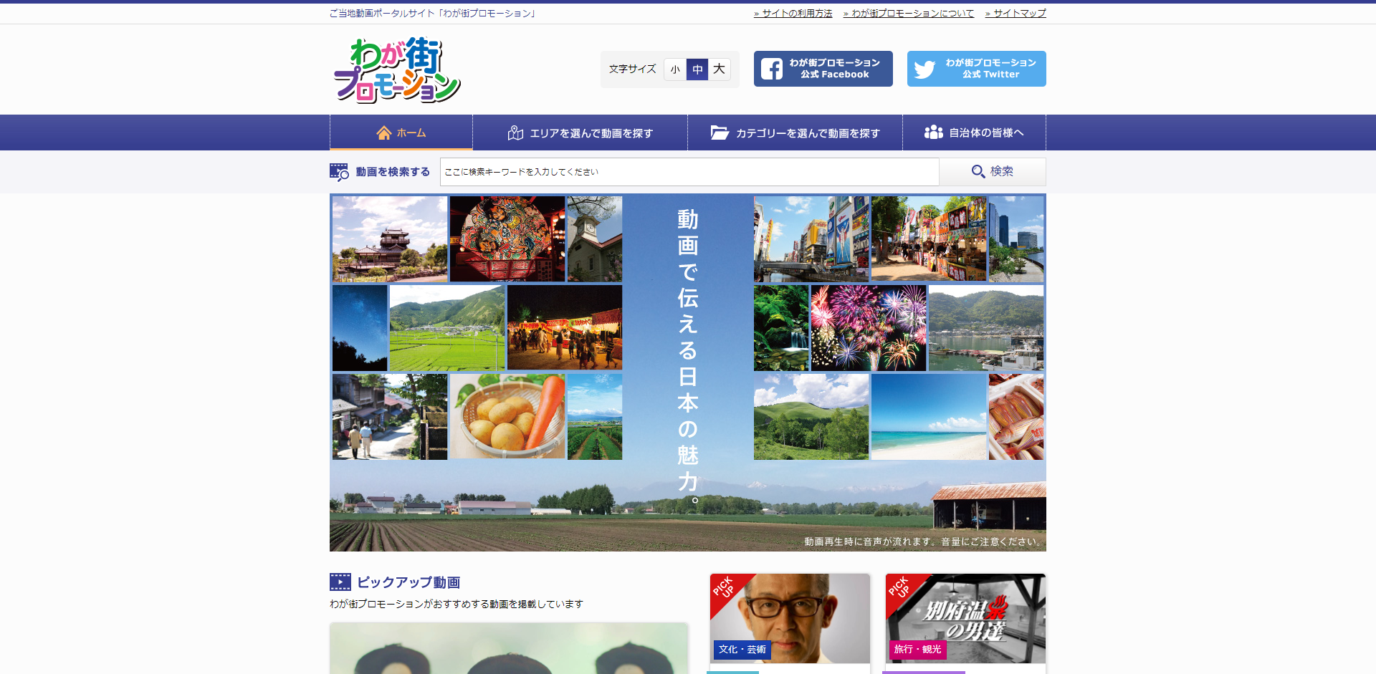The width and height of the screenshot is (1376, 674).
Task: Click the folder icon beside カテゴリーを選んで動画を探す
Action: pos(720,132)
